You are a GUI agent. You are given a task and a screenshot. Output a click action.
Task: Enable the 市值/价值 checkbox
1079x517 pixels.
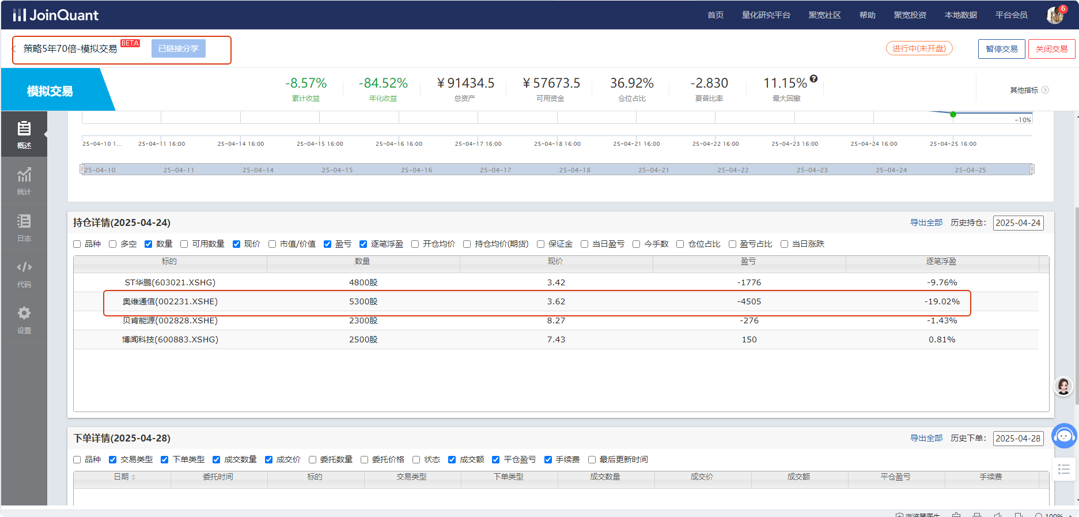click(272, 244)
